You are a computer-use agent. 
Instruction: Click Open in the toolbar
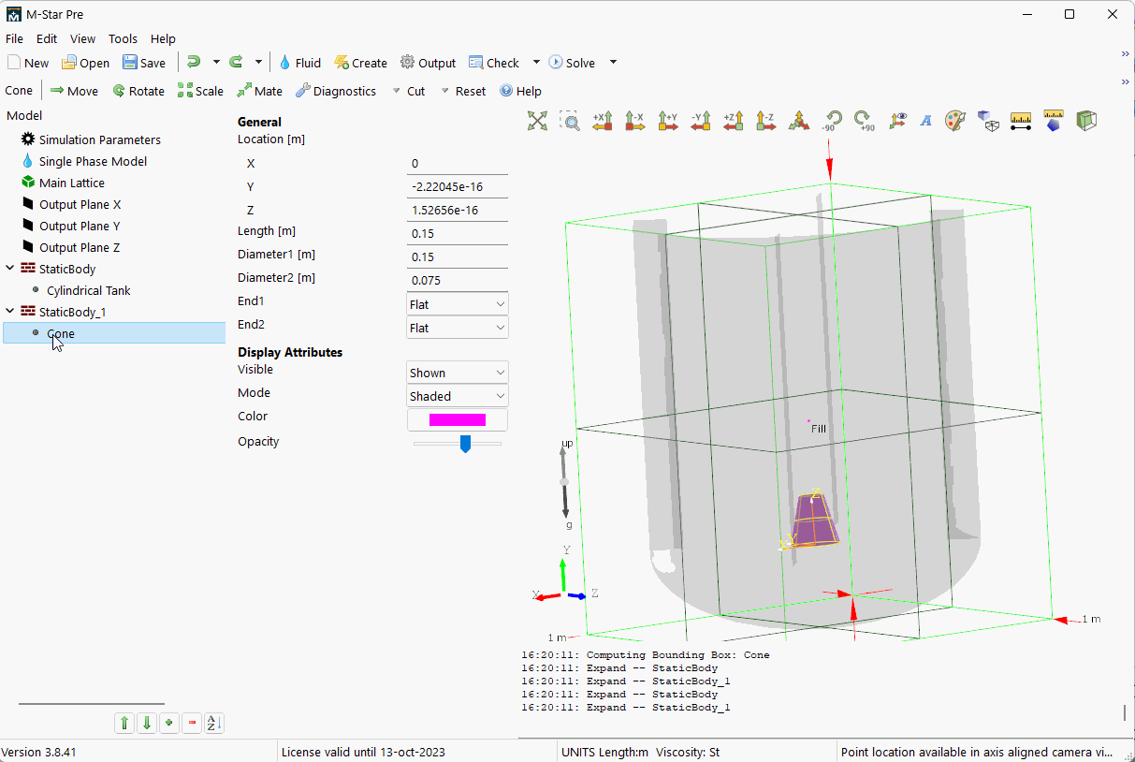85,63
